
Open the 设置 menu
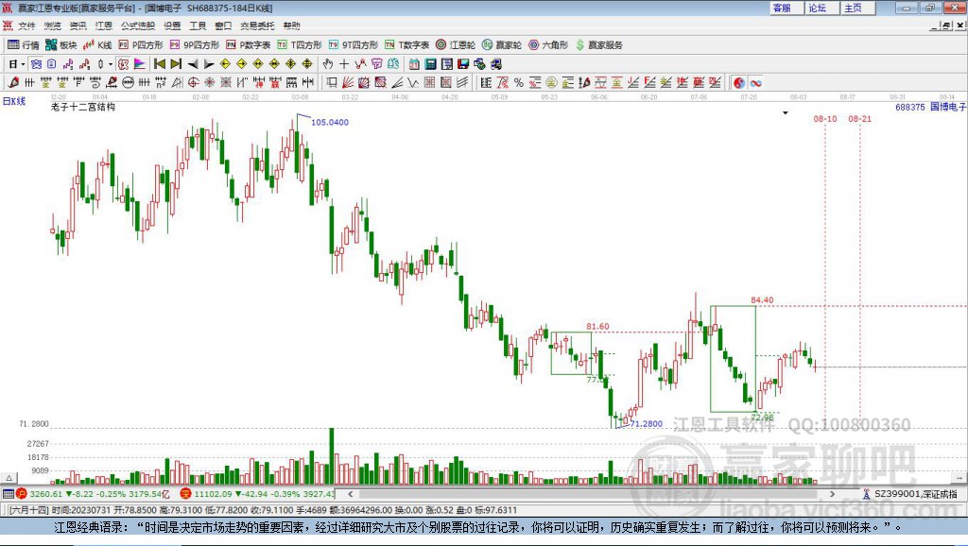tap(172, 26)
